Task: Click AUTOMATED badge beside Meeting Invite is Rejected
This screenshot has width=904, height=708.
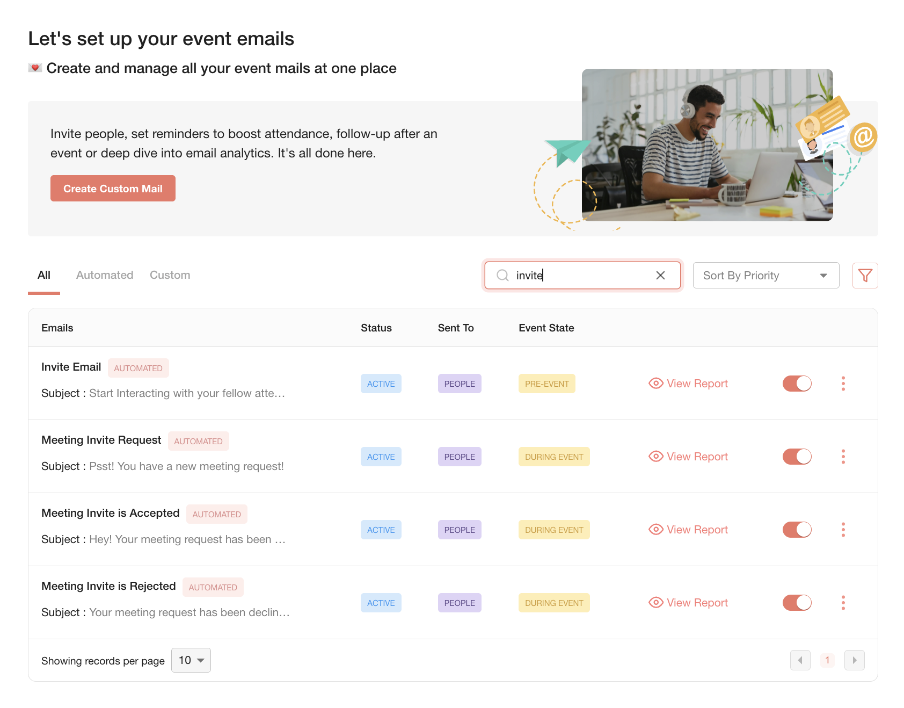Action: (x=213, y=587)
